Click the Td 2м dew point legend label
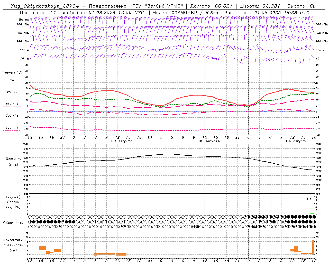The width and height of the screenshot is (329, 263). 12,92
